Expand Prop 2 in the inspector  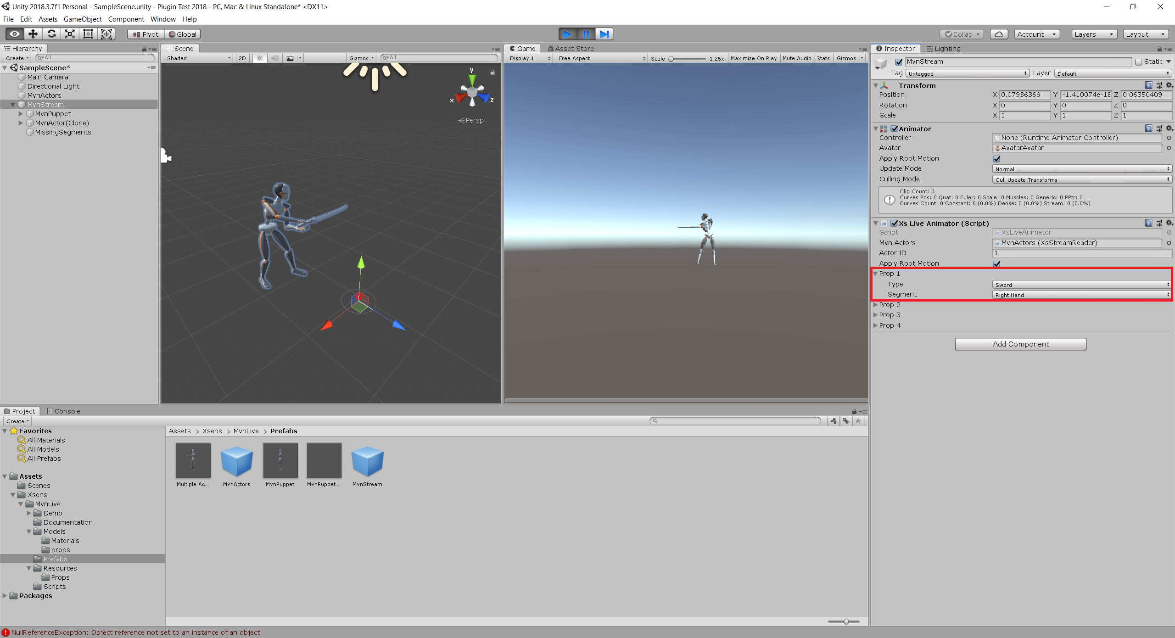point(876,304)
